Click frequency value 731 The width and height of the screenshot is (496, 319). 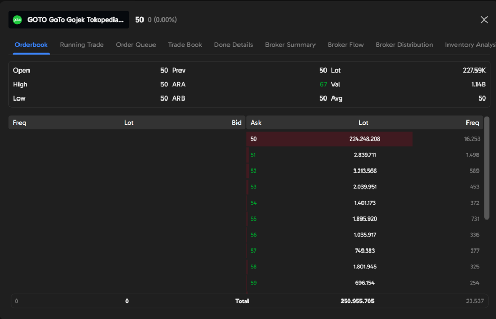tap(475, 218)
